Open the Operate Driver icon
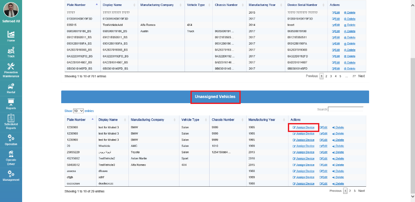 [11, 154]
